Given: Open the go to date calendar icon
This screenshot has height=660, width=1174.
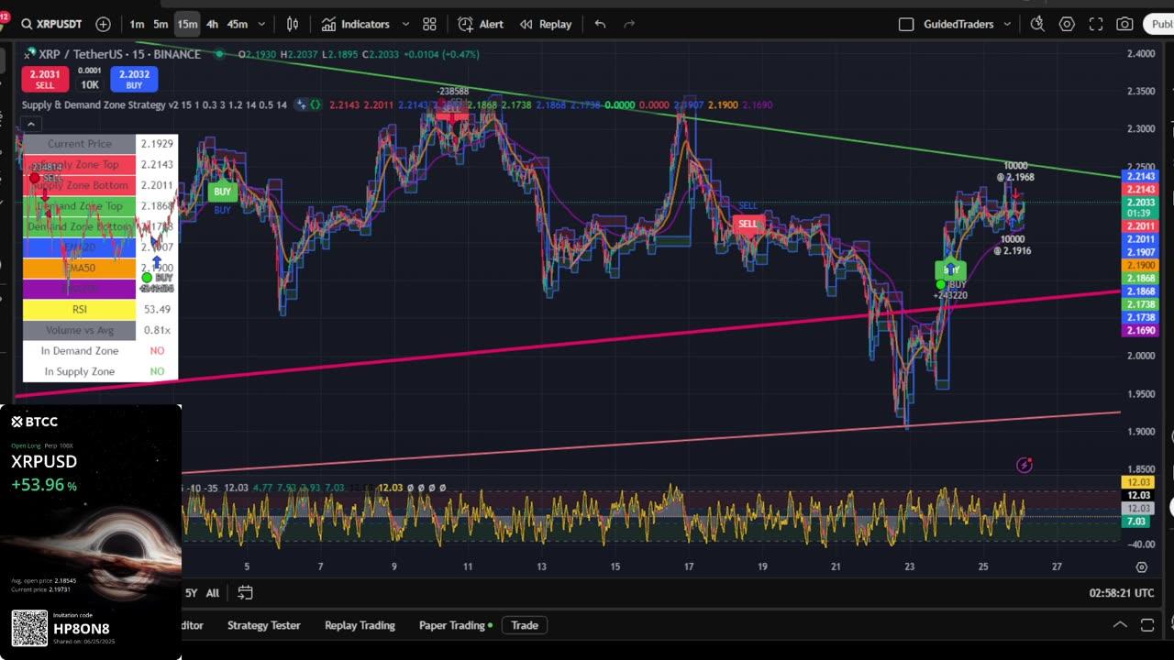Looking at the screenshot, I should coord(245,592).
